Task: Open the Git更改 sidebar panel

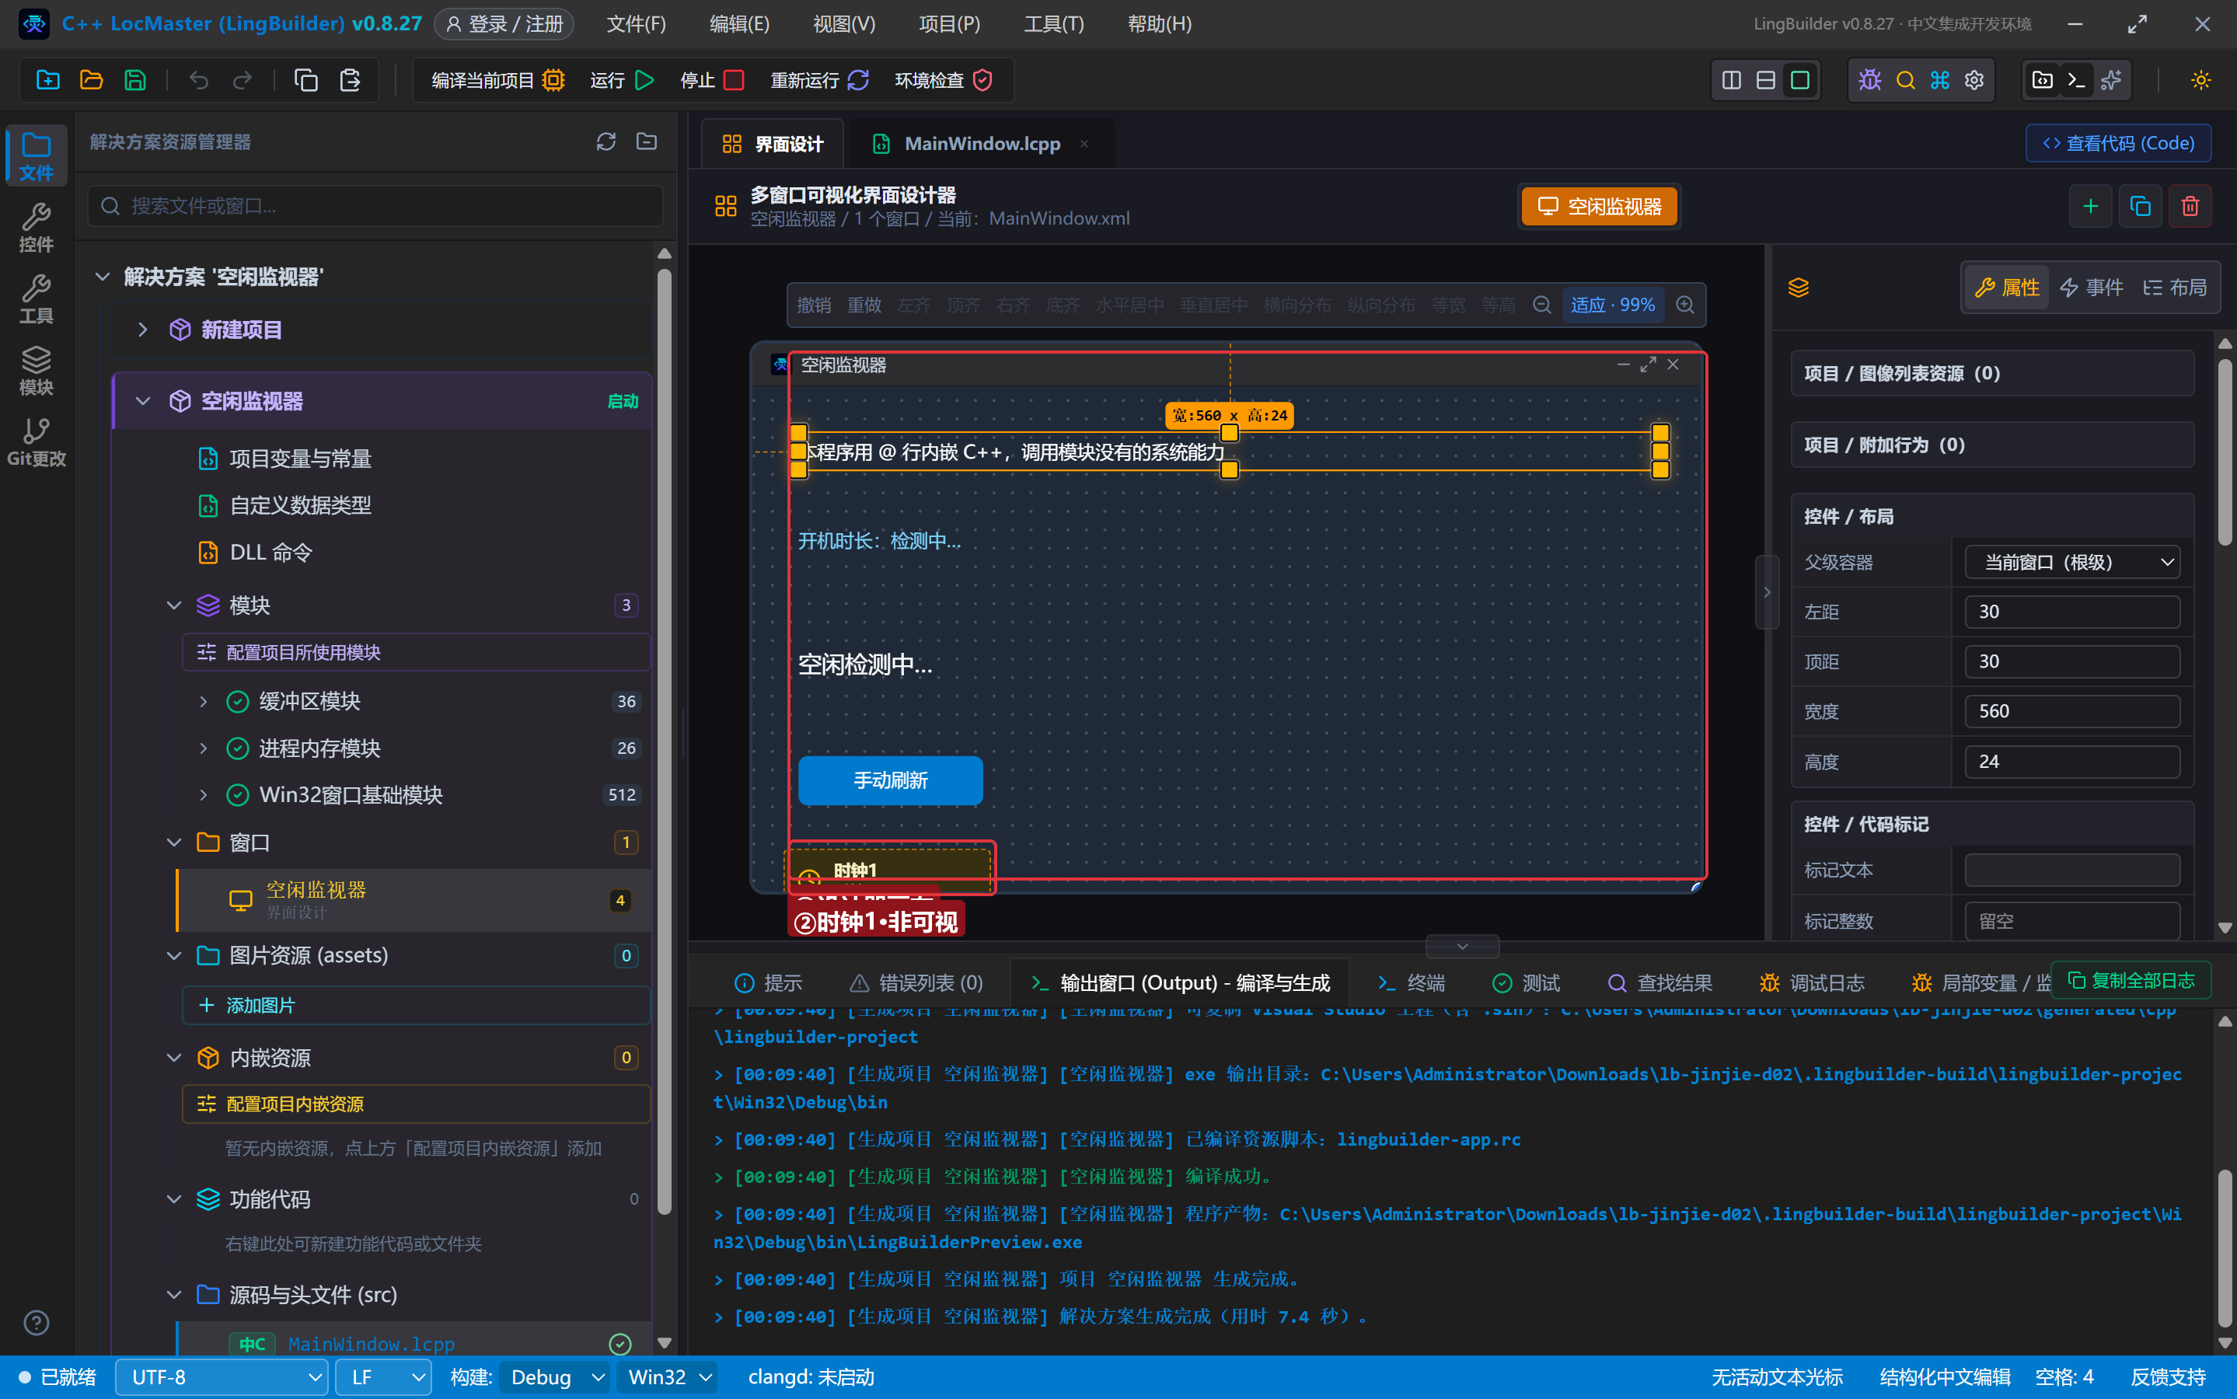Action: (36, 442)
